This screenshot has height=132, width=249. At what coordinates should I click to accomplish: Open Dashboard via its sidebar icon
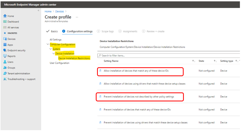5,22
